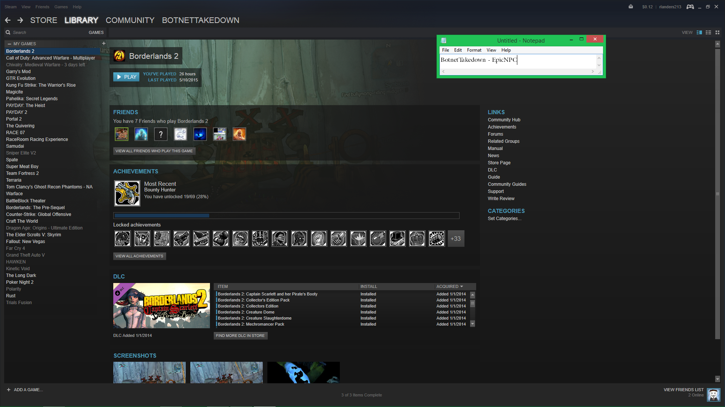Viewport: 725px width, 407px height.
Task: Open the Write Review link
Action: (x=501, y=199)
